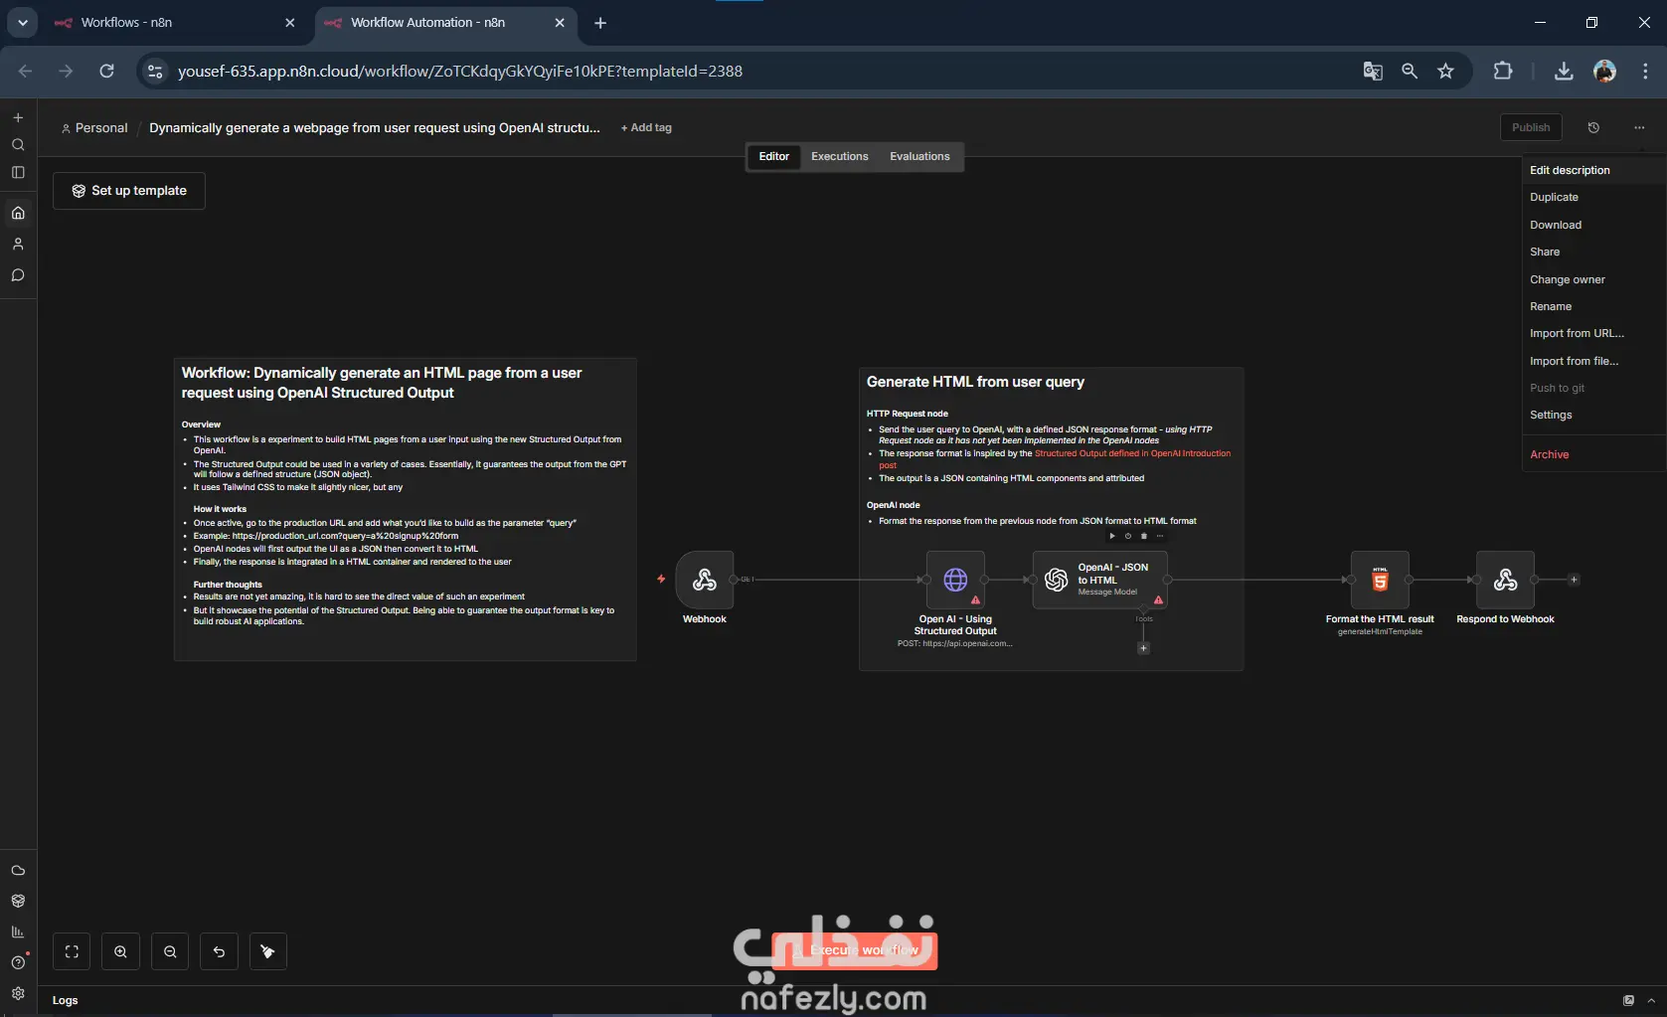The height and width of the screenshot is (1017, 1667).
Task: Switch to the Executions tab
Action: (840, 156)
